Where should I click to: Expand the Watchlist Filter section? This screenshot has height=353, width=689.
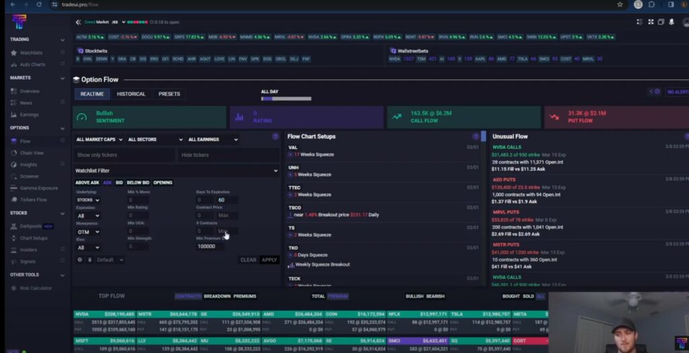(x=177, y=171)
